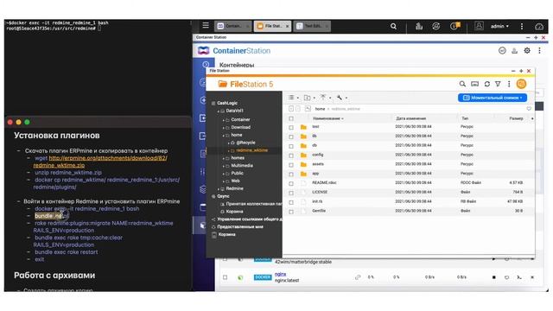The image size is (553, 311).
Task: Open the background tasks icon in top bar
Action: (418, 26)
